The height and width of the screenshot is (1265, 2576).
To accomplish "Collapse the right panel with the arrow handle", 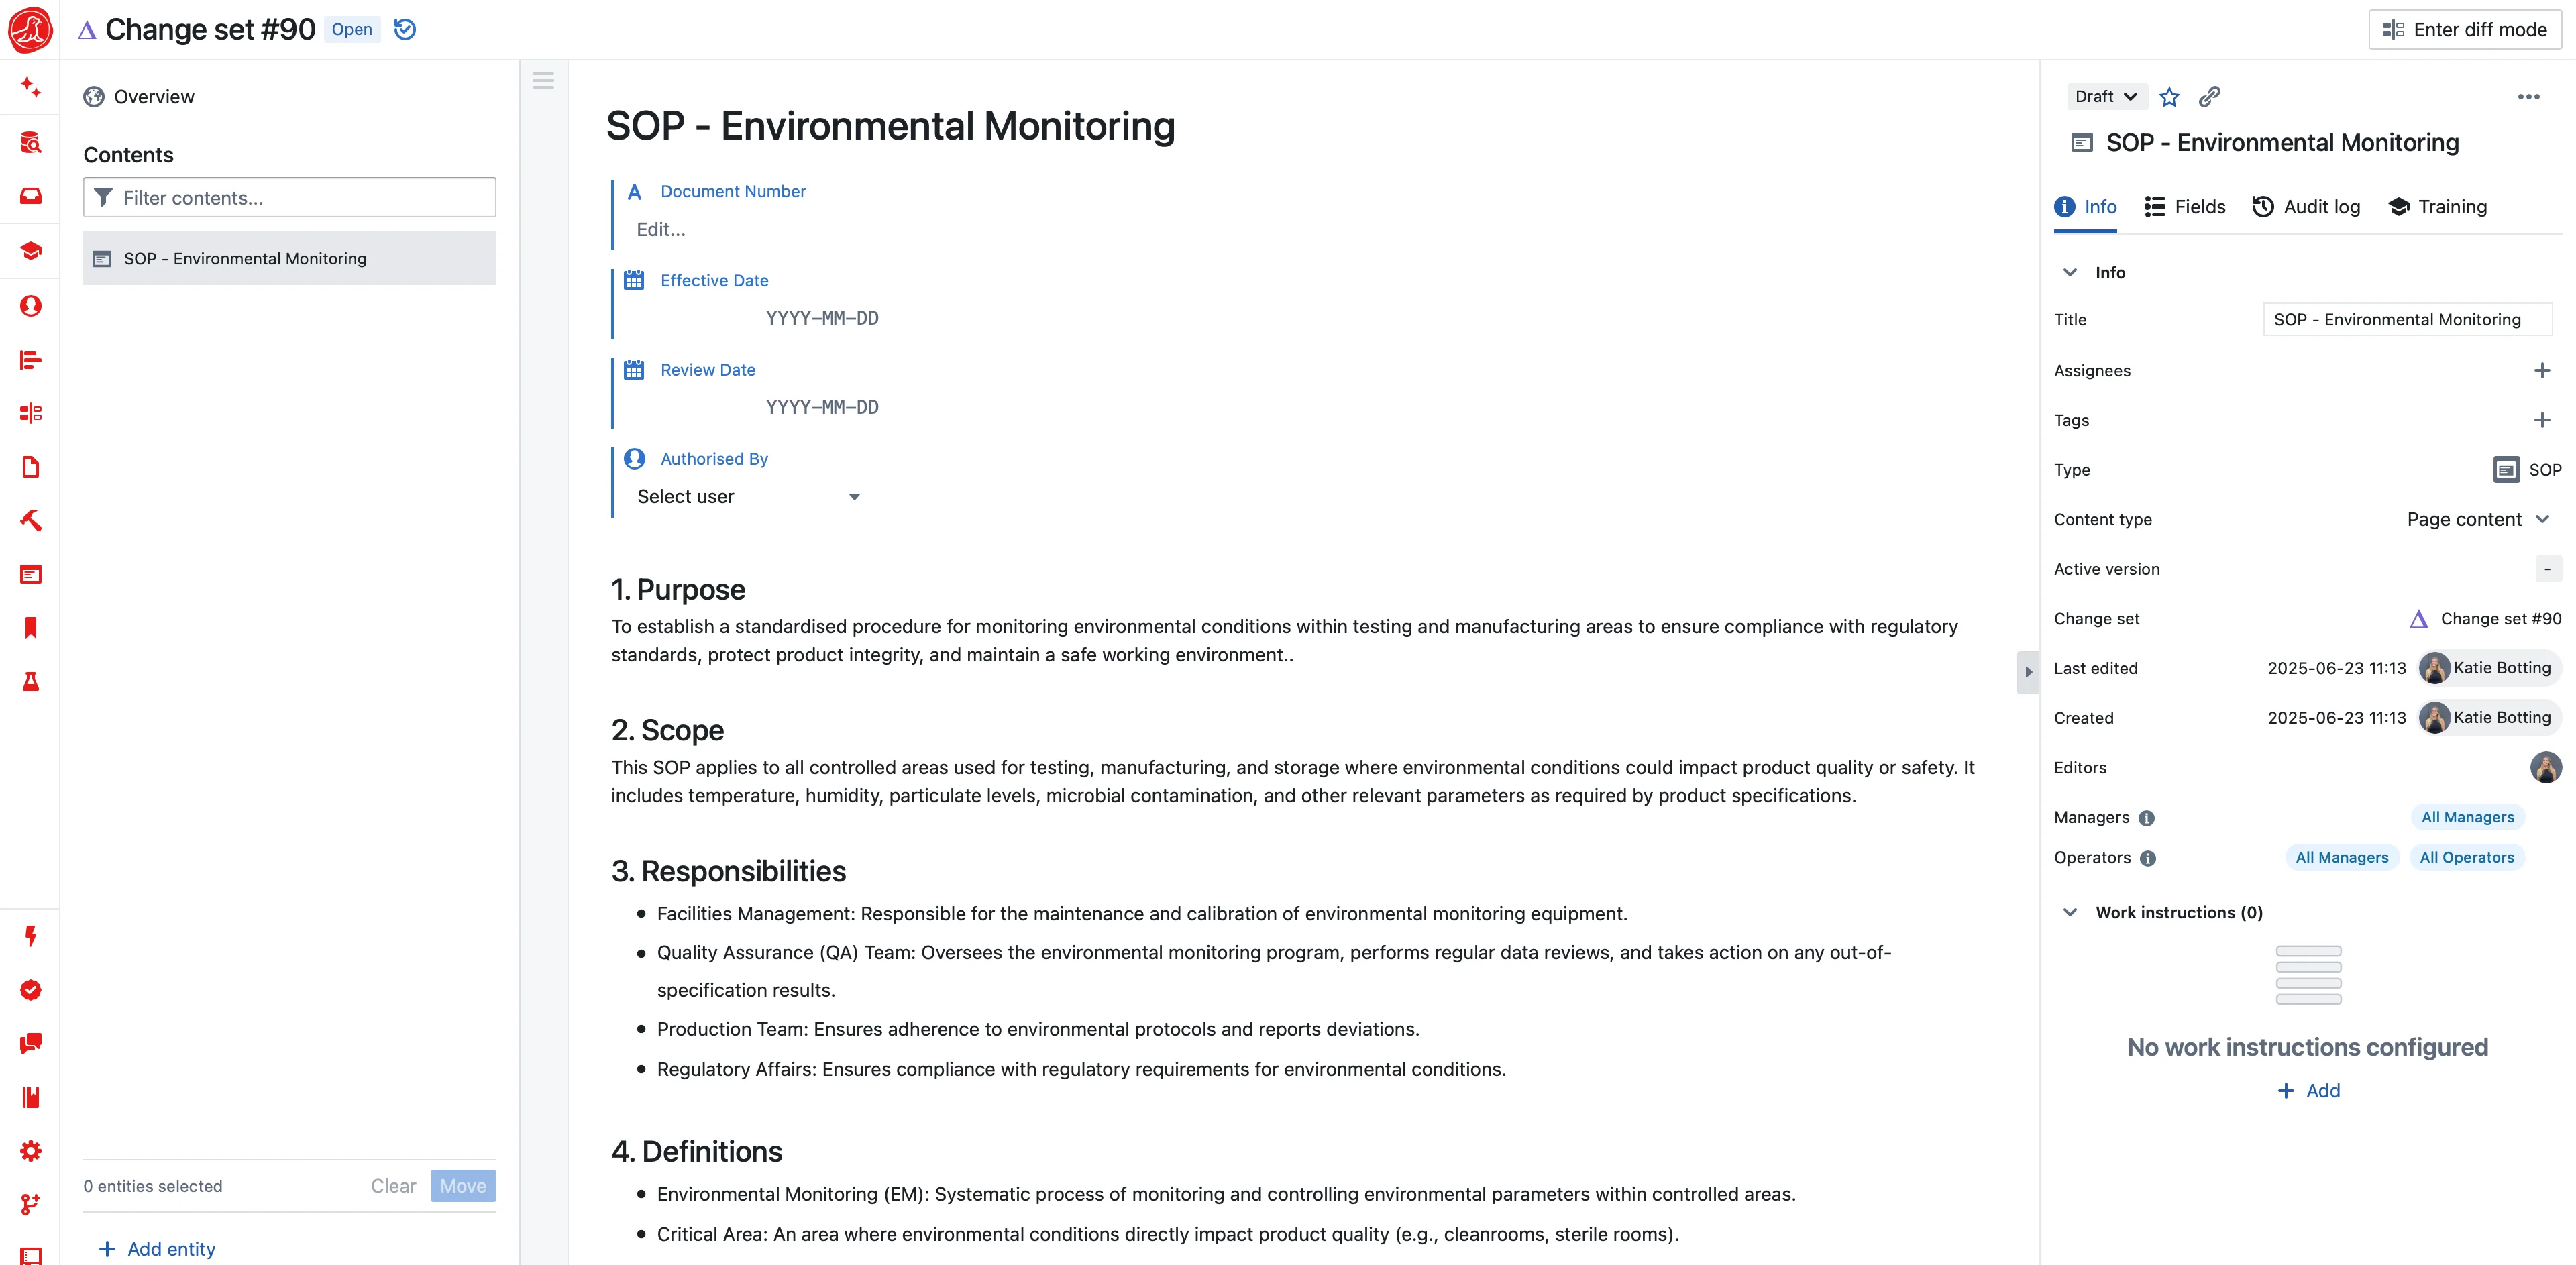I will (2028, 672).
